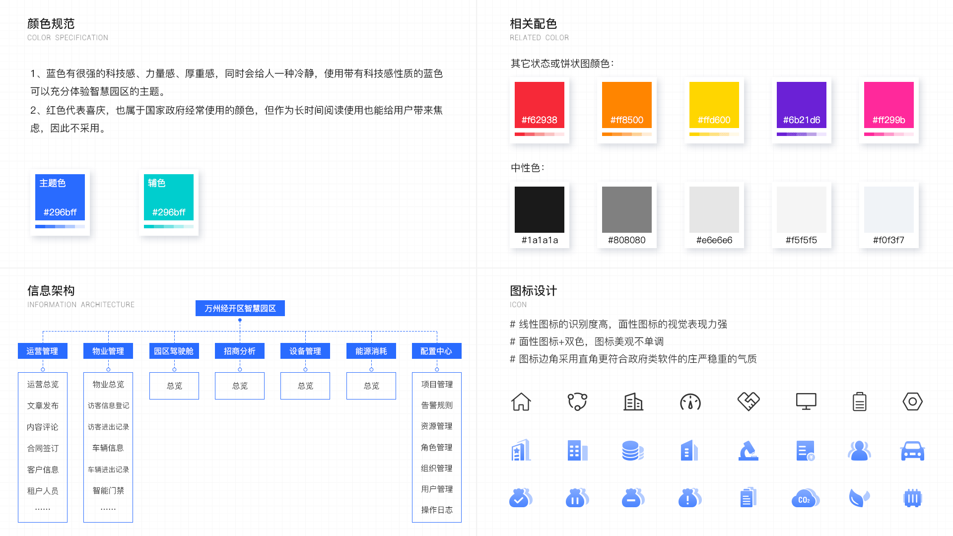Pick the 主题色 blue swatch
Image resolution: width=953 pixels, height=536 pixels.
(x=60, y=197)
